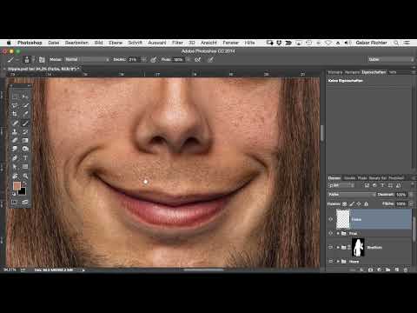417x313 pixels.
Task: Select the Lasso tool
Action: pyautogui.click(x=15, y=105)
